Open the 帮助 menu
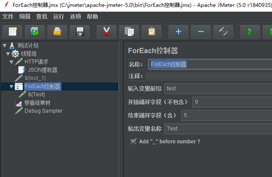This screenshot has width=272, height=177. click(x=92, y=17)
